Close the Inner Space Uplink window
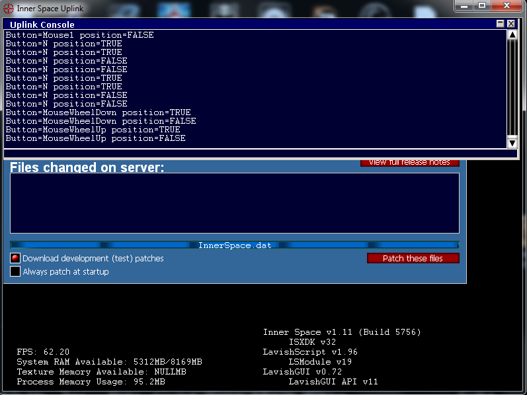527x395 pixels. (507, 6)
